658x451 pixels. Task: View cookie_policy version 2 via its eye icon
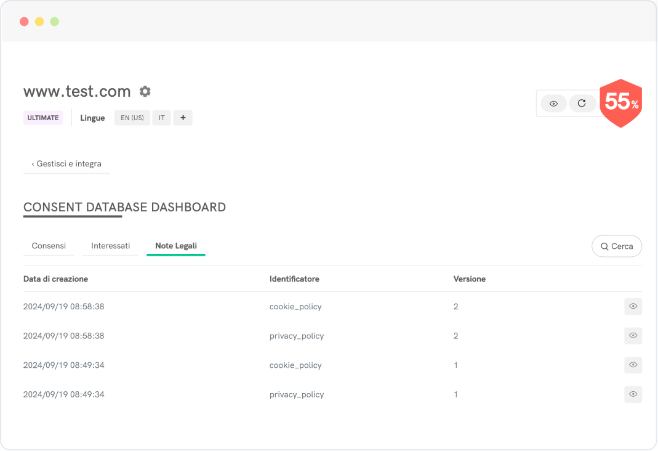633,306
